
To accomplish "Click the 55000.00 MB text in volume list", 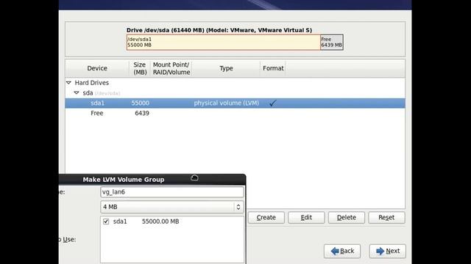I will [160, 221].
